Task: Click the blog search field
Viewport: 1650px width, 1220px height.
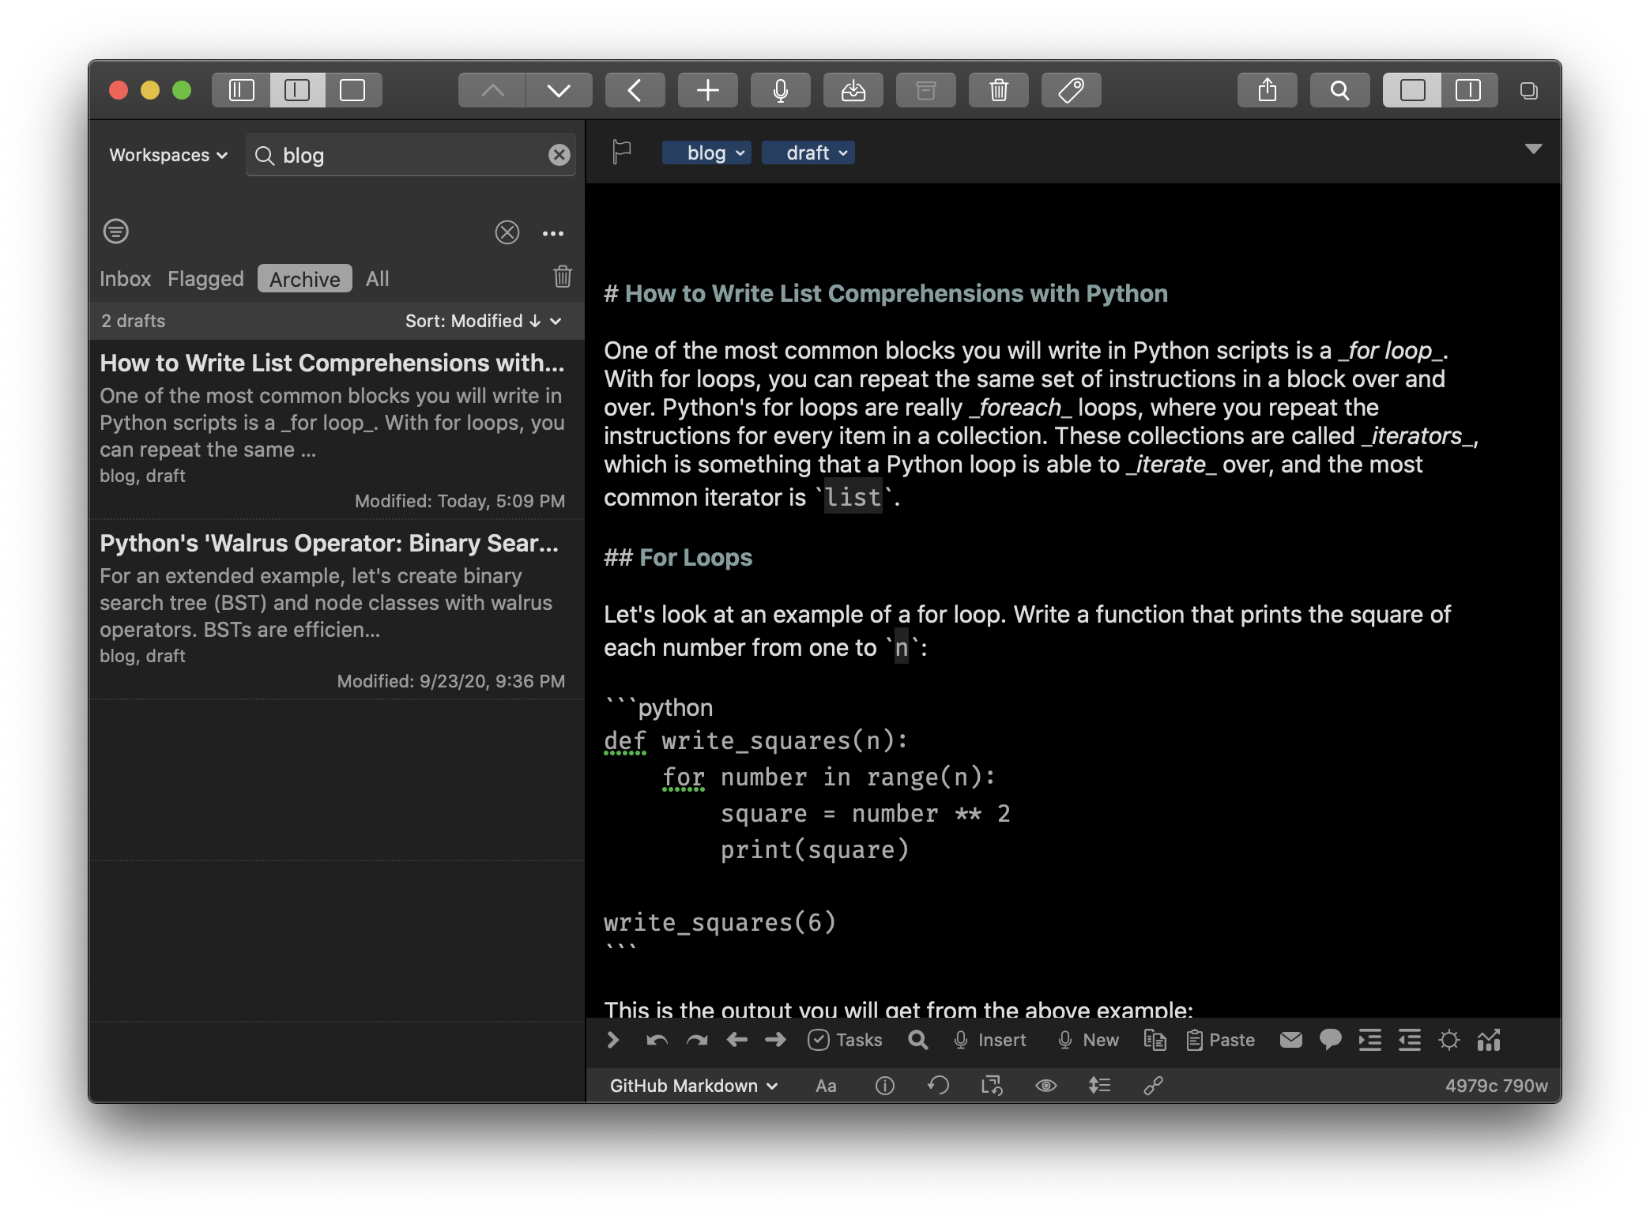Action: click(410, 155)
